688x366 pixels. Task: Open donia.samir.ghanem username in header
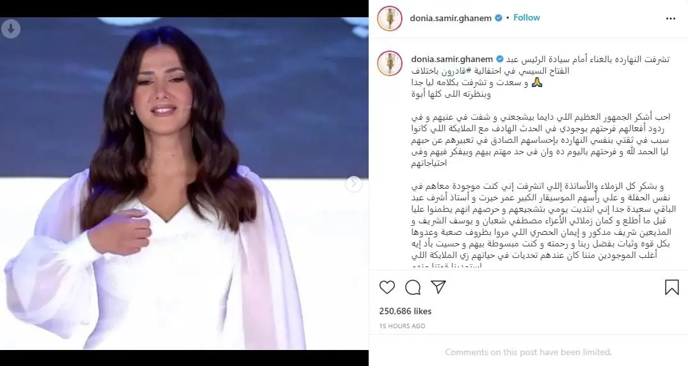coord(451,18)
